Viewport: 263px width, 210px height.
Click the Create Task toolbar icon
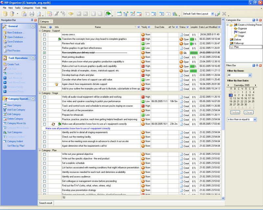(x=50, y=14)
